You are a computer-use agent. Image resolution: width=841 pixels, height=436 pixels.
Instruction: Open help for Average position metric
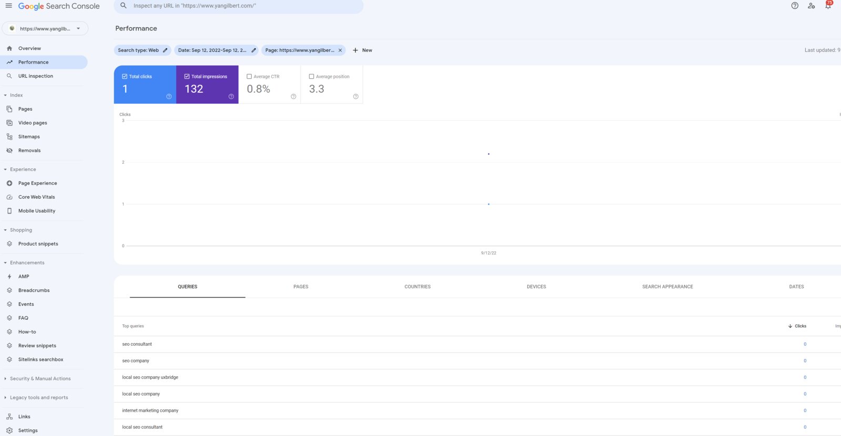356,97
